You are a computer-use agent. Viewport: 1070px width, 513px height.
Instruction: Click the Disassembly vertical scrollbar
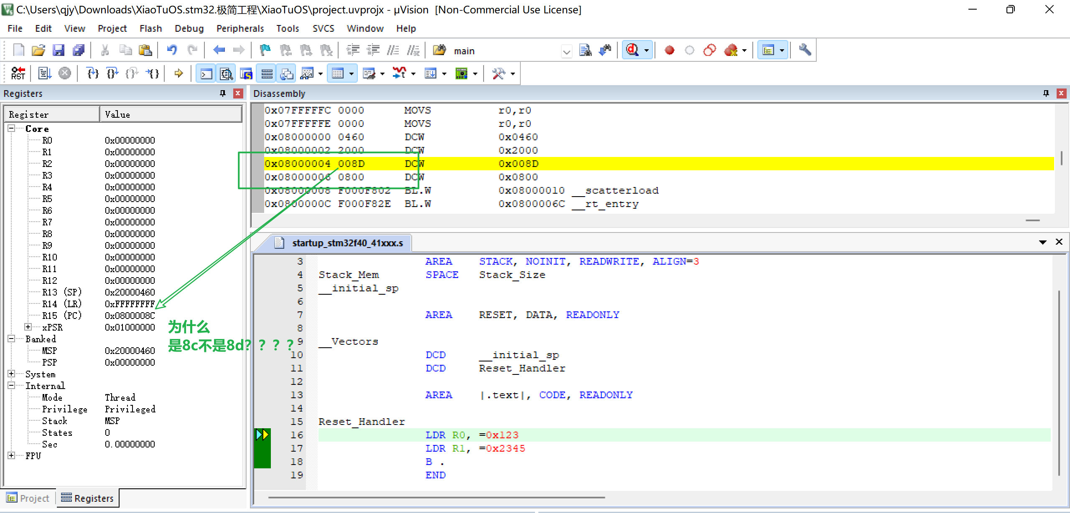coord(1062,159)
